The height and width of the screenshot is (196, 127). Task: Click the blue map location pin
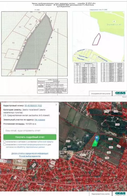point(97,139)
